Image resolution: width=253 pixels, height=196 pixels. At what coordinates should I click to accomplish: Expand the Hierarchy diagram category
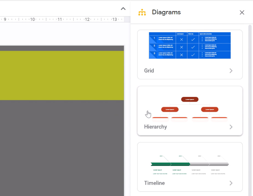[231, 127]
